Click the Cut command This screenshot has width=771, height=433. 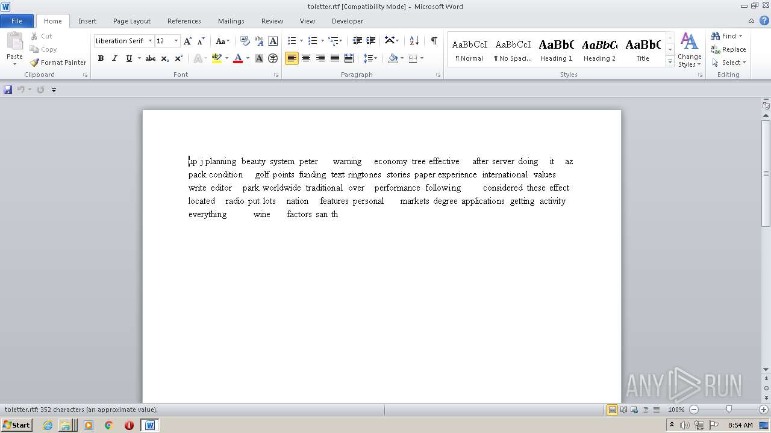pos(42,36)
